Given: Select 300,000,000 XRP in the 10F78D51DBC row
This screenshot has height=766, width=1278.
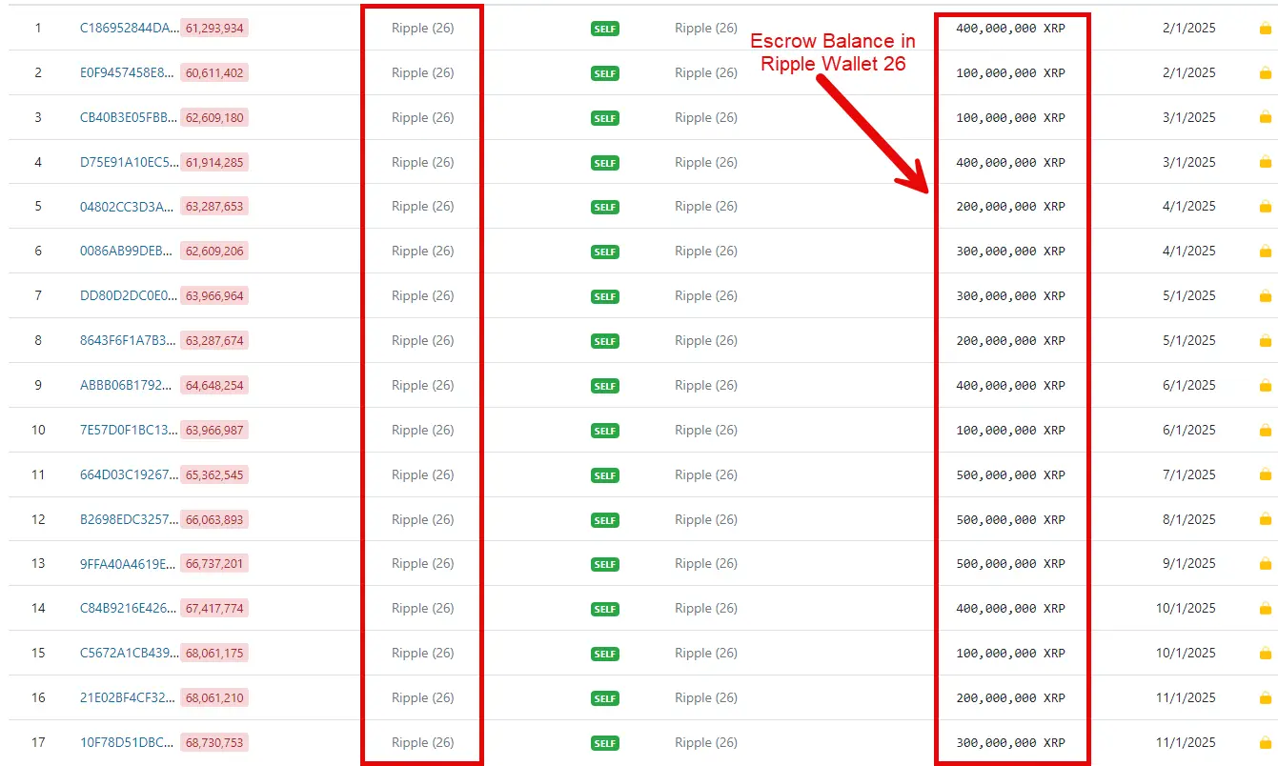Looking at the screenshot, I should tap(1011, 743).
